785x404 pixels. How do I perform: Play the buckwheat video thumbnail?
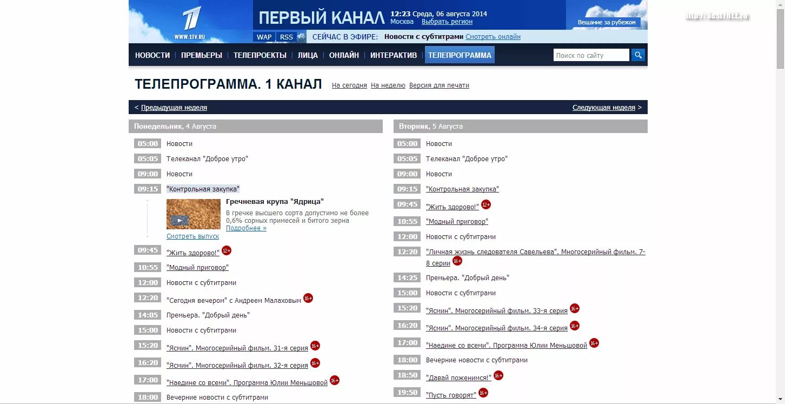pos(193,214)
